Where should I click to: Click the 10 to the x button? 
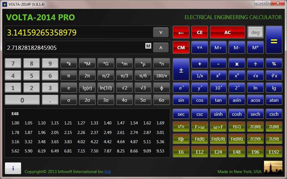click(x=218, y=88)
